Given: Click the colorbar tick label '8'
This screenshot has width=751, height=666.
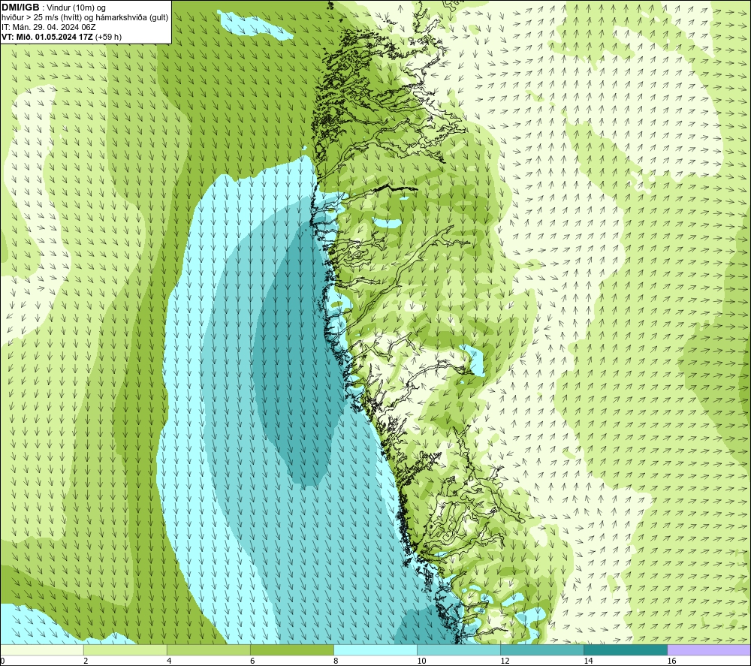Looking at the screenshot, I should click(x=336, y=661).
